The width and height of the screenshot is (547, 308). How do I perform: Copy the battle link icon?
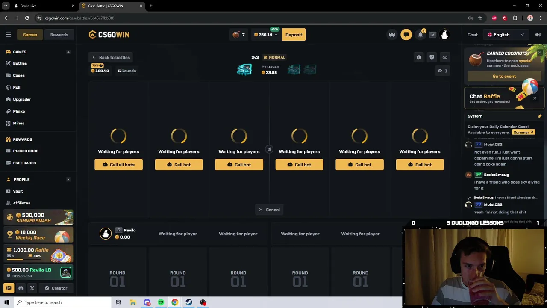pos(445,57)
